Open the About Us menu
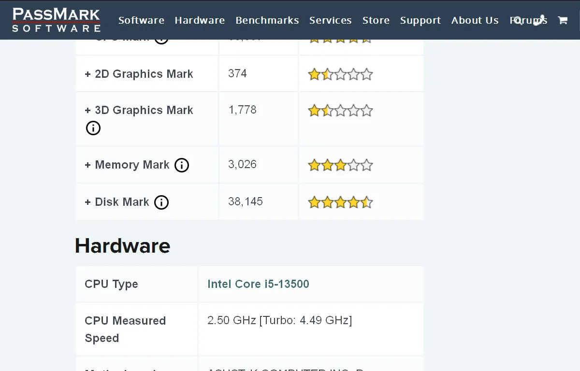This screenshot has height=371, width=580. [x=475, y=20]
